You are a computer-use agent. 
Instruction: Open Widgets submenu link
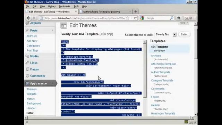coord(32,94)
